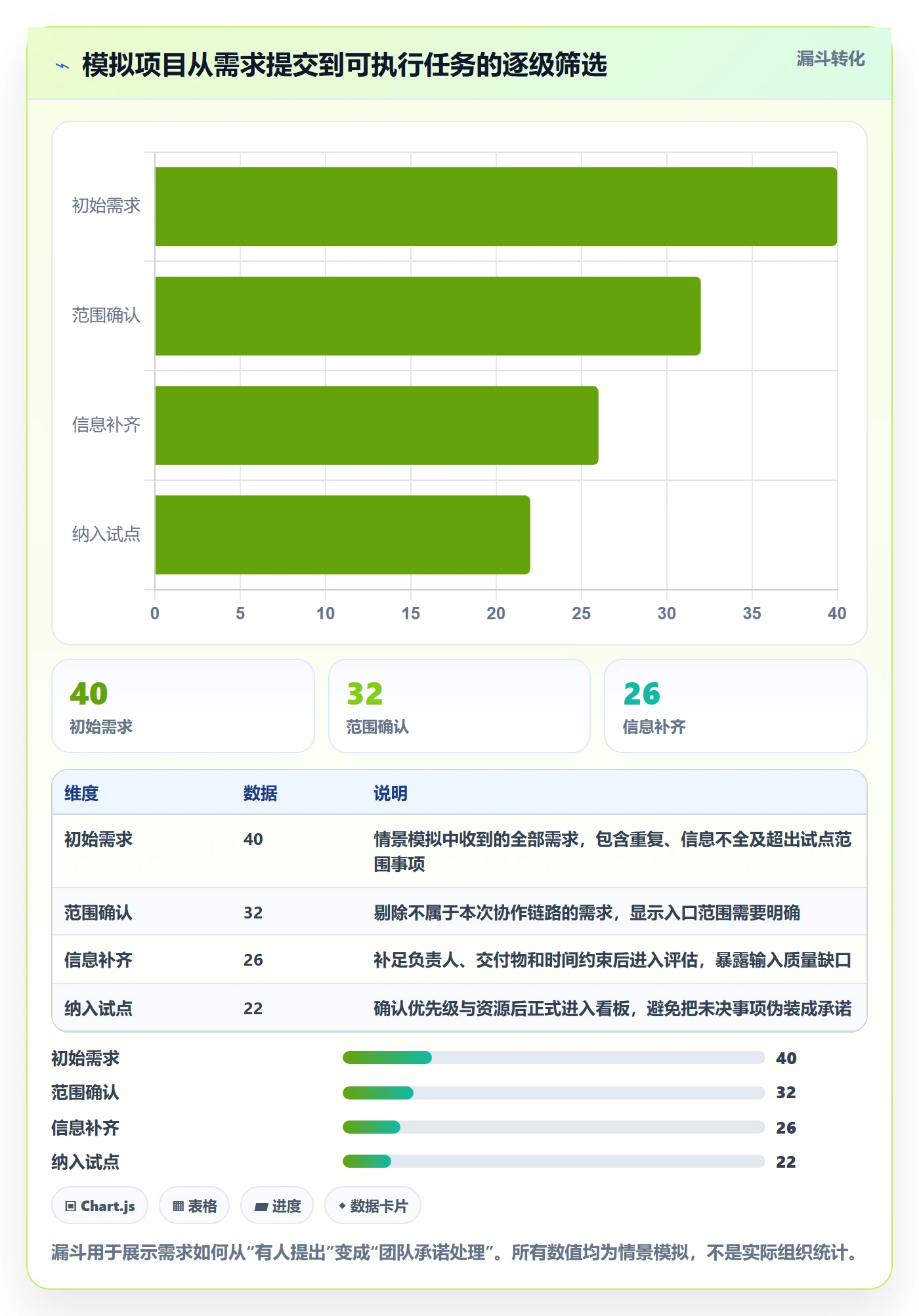Click the lightning icon beside the title

[62, 66]
